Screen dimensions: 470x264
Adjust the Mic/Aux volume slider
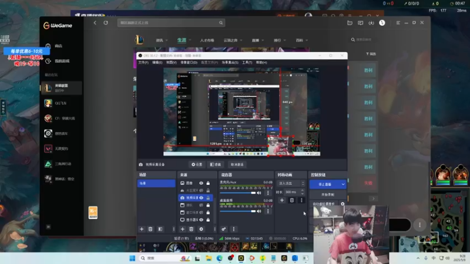(x=238, y=193)
